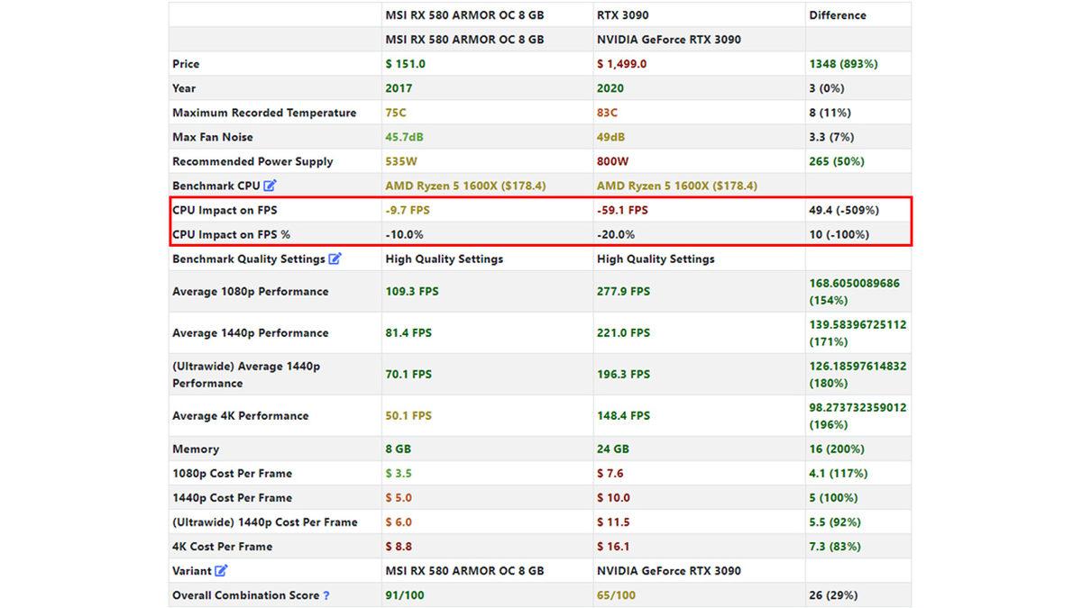The image size is (1082, 608).
Task: Click the $ 151.0 price value
Action: [405, 64]
